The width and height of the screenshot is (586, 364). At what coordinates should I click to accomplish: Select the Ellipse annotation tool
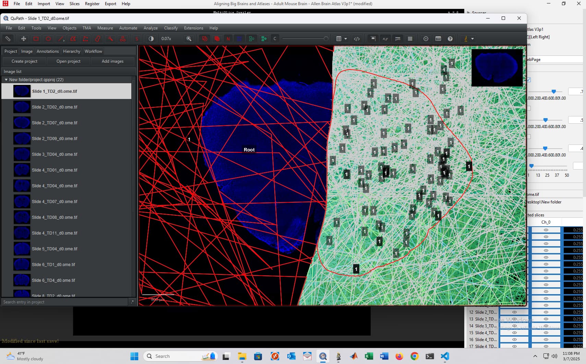click(x=48, y=39)
